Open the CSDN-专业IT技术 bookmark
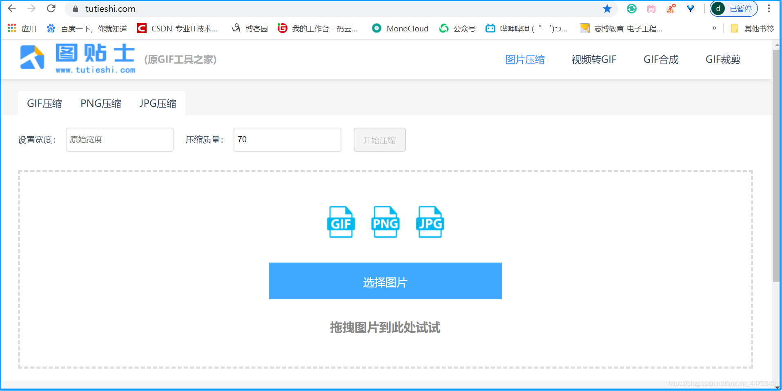This screenshot has width=782, height=391. (x=177, y=29)
